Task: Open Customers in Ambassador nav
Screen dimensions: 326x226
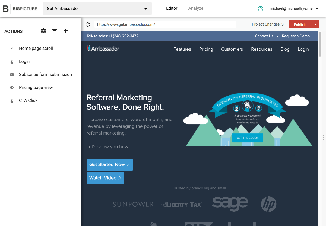Action: click(x=232, y=49)
